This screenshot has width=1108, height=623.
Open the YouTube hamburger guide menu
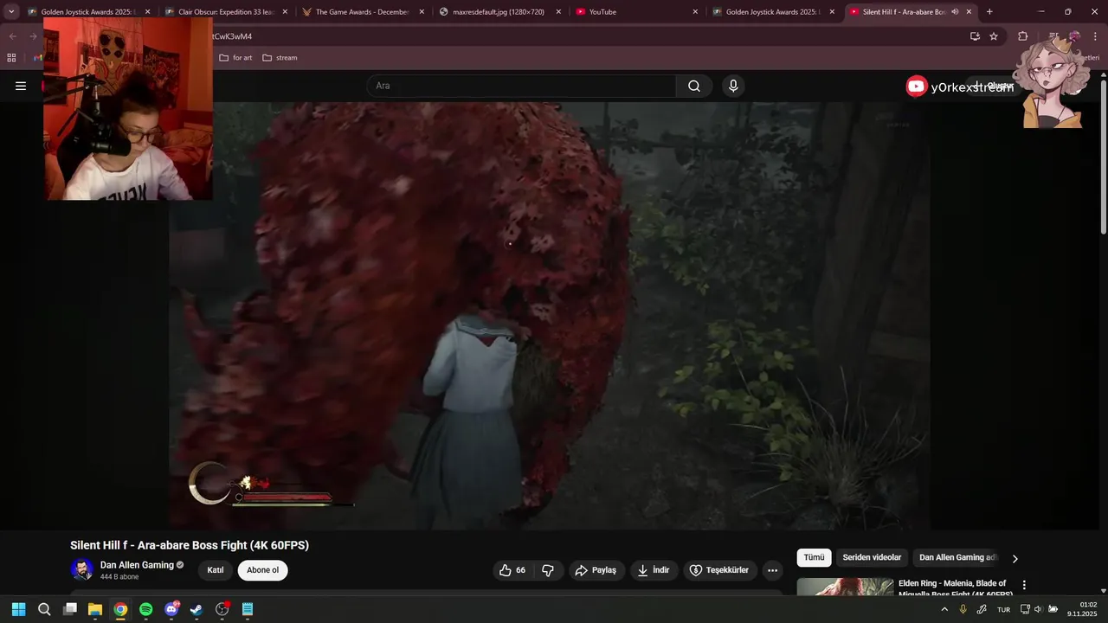(21, 86)
